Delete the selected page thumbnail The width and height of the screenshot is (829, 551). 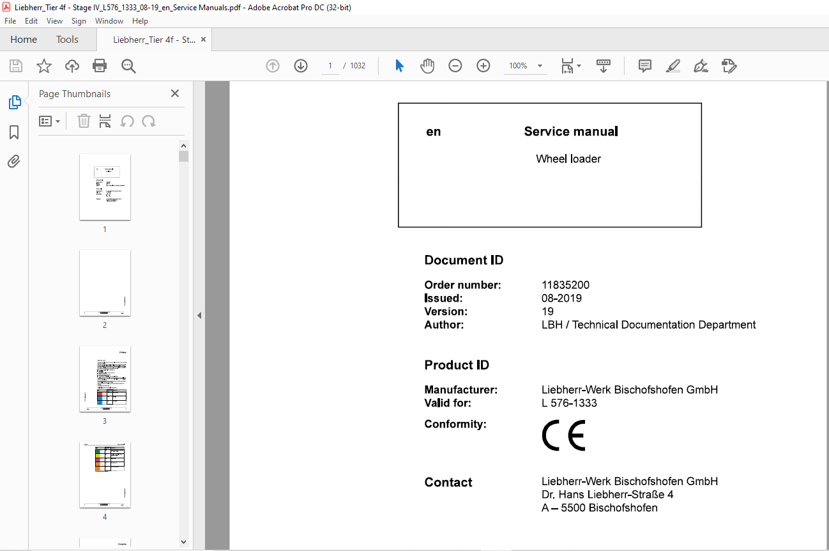point(84,121)
